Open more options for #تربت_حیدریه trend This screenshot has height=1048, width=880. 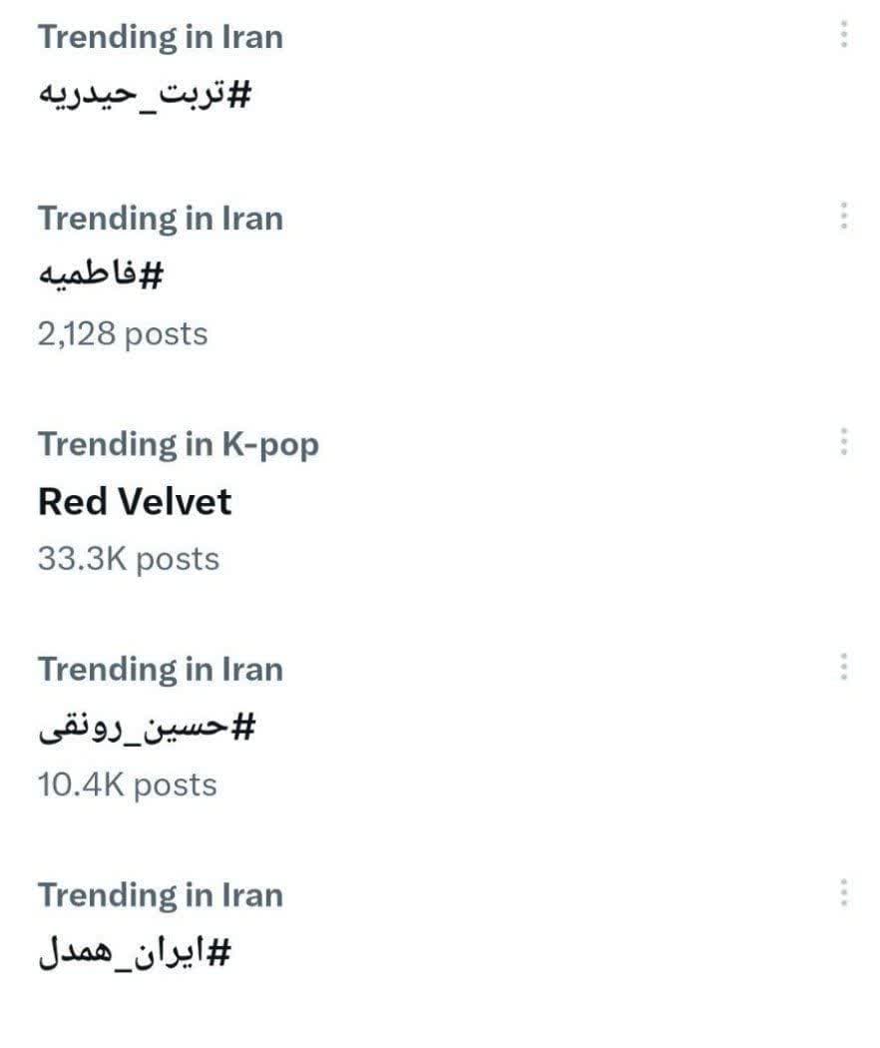(844, 35)
